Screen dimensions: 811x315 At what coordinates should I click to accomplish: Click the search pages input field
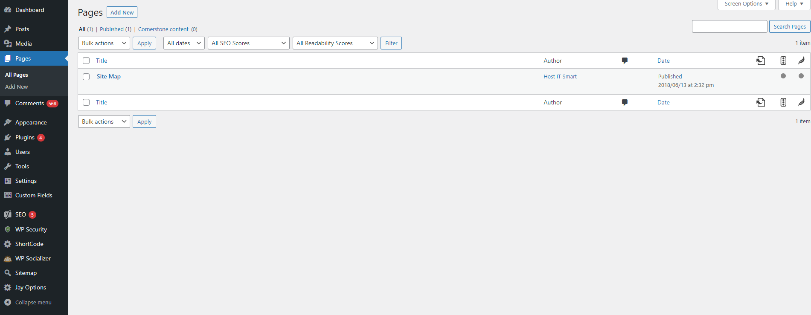click(730, 26)
